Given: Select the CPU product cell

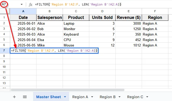Looking at the screenshot, I should point(76,40).
